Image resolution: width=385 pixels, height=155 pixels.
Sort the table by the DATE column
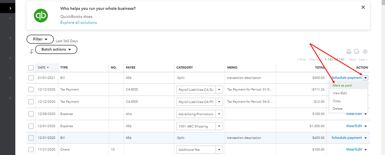pyautogui.click(x=43, y=68)
